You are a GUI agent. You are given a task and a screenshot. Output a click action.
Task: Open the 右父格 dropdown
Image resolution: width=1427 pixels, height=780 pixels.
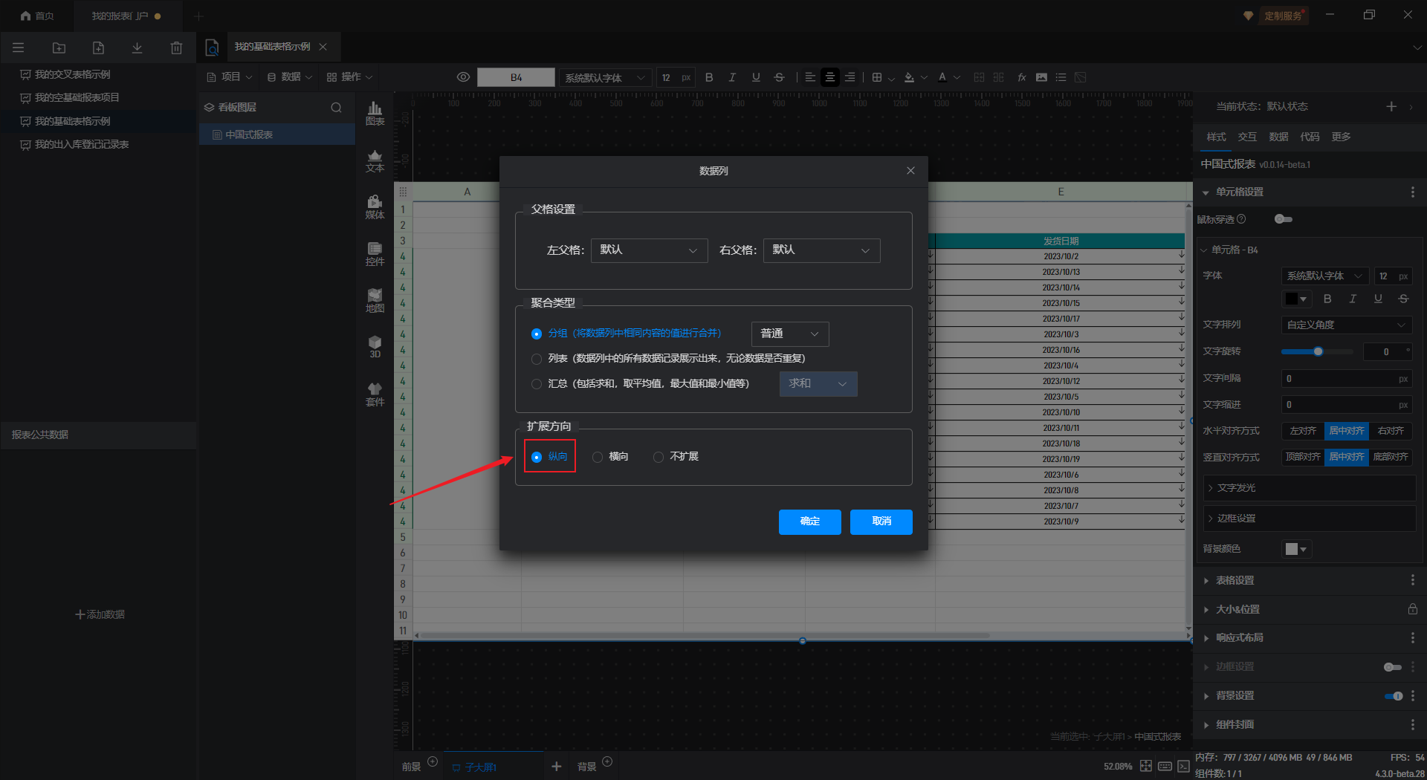pos(821,250)
